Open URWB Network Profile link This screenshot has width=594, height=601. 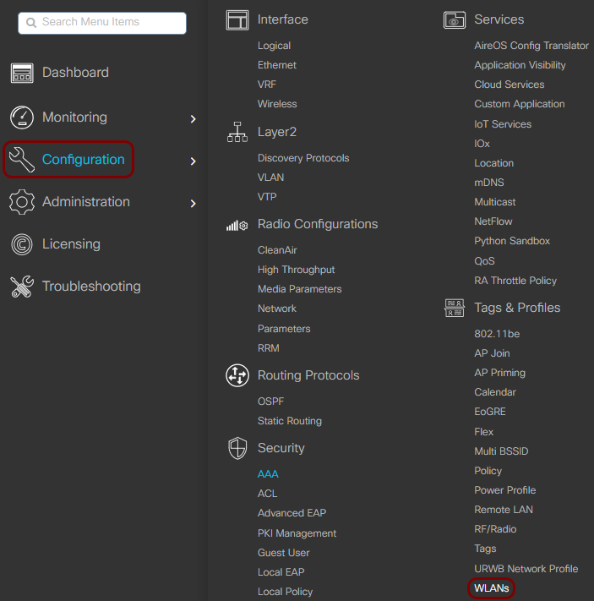[x=526, y=569]
